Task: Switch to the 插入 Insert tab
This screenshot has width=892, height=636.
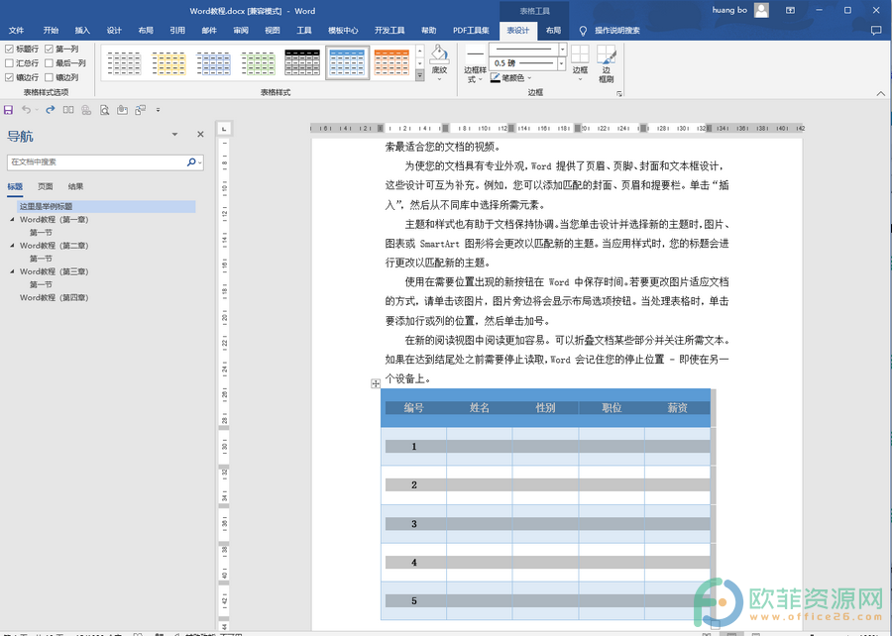Action: click(x=82, y=31)
